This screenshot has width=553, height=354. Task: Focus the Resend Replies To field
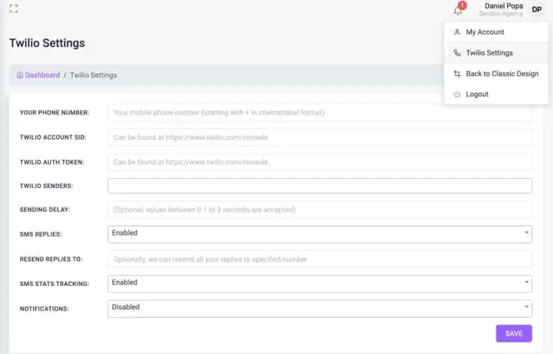tap(320, 260)
